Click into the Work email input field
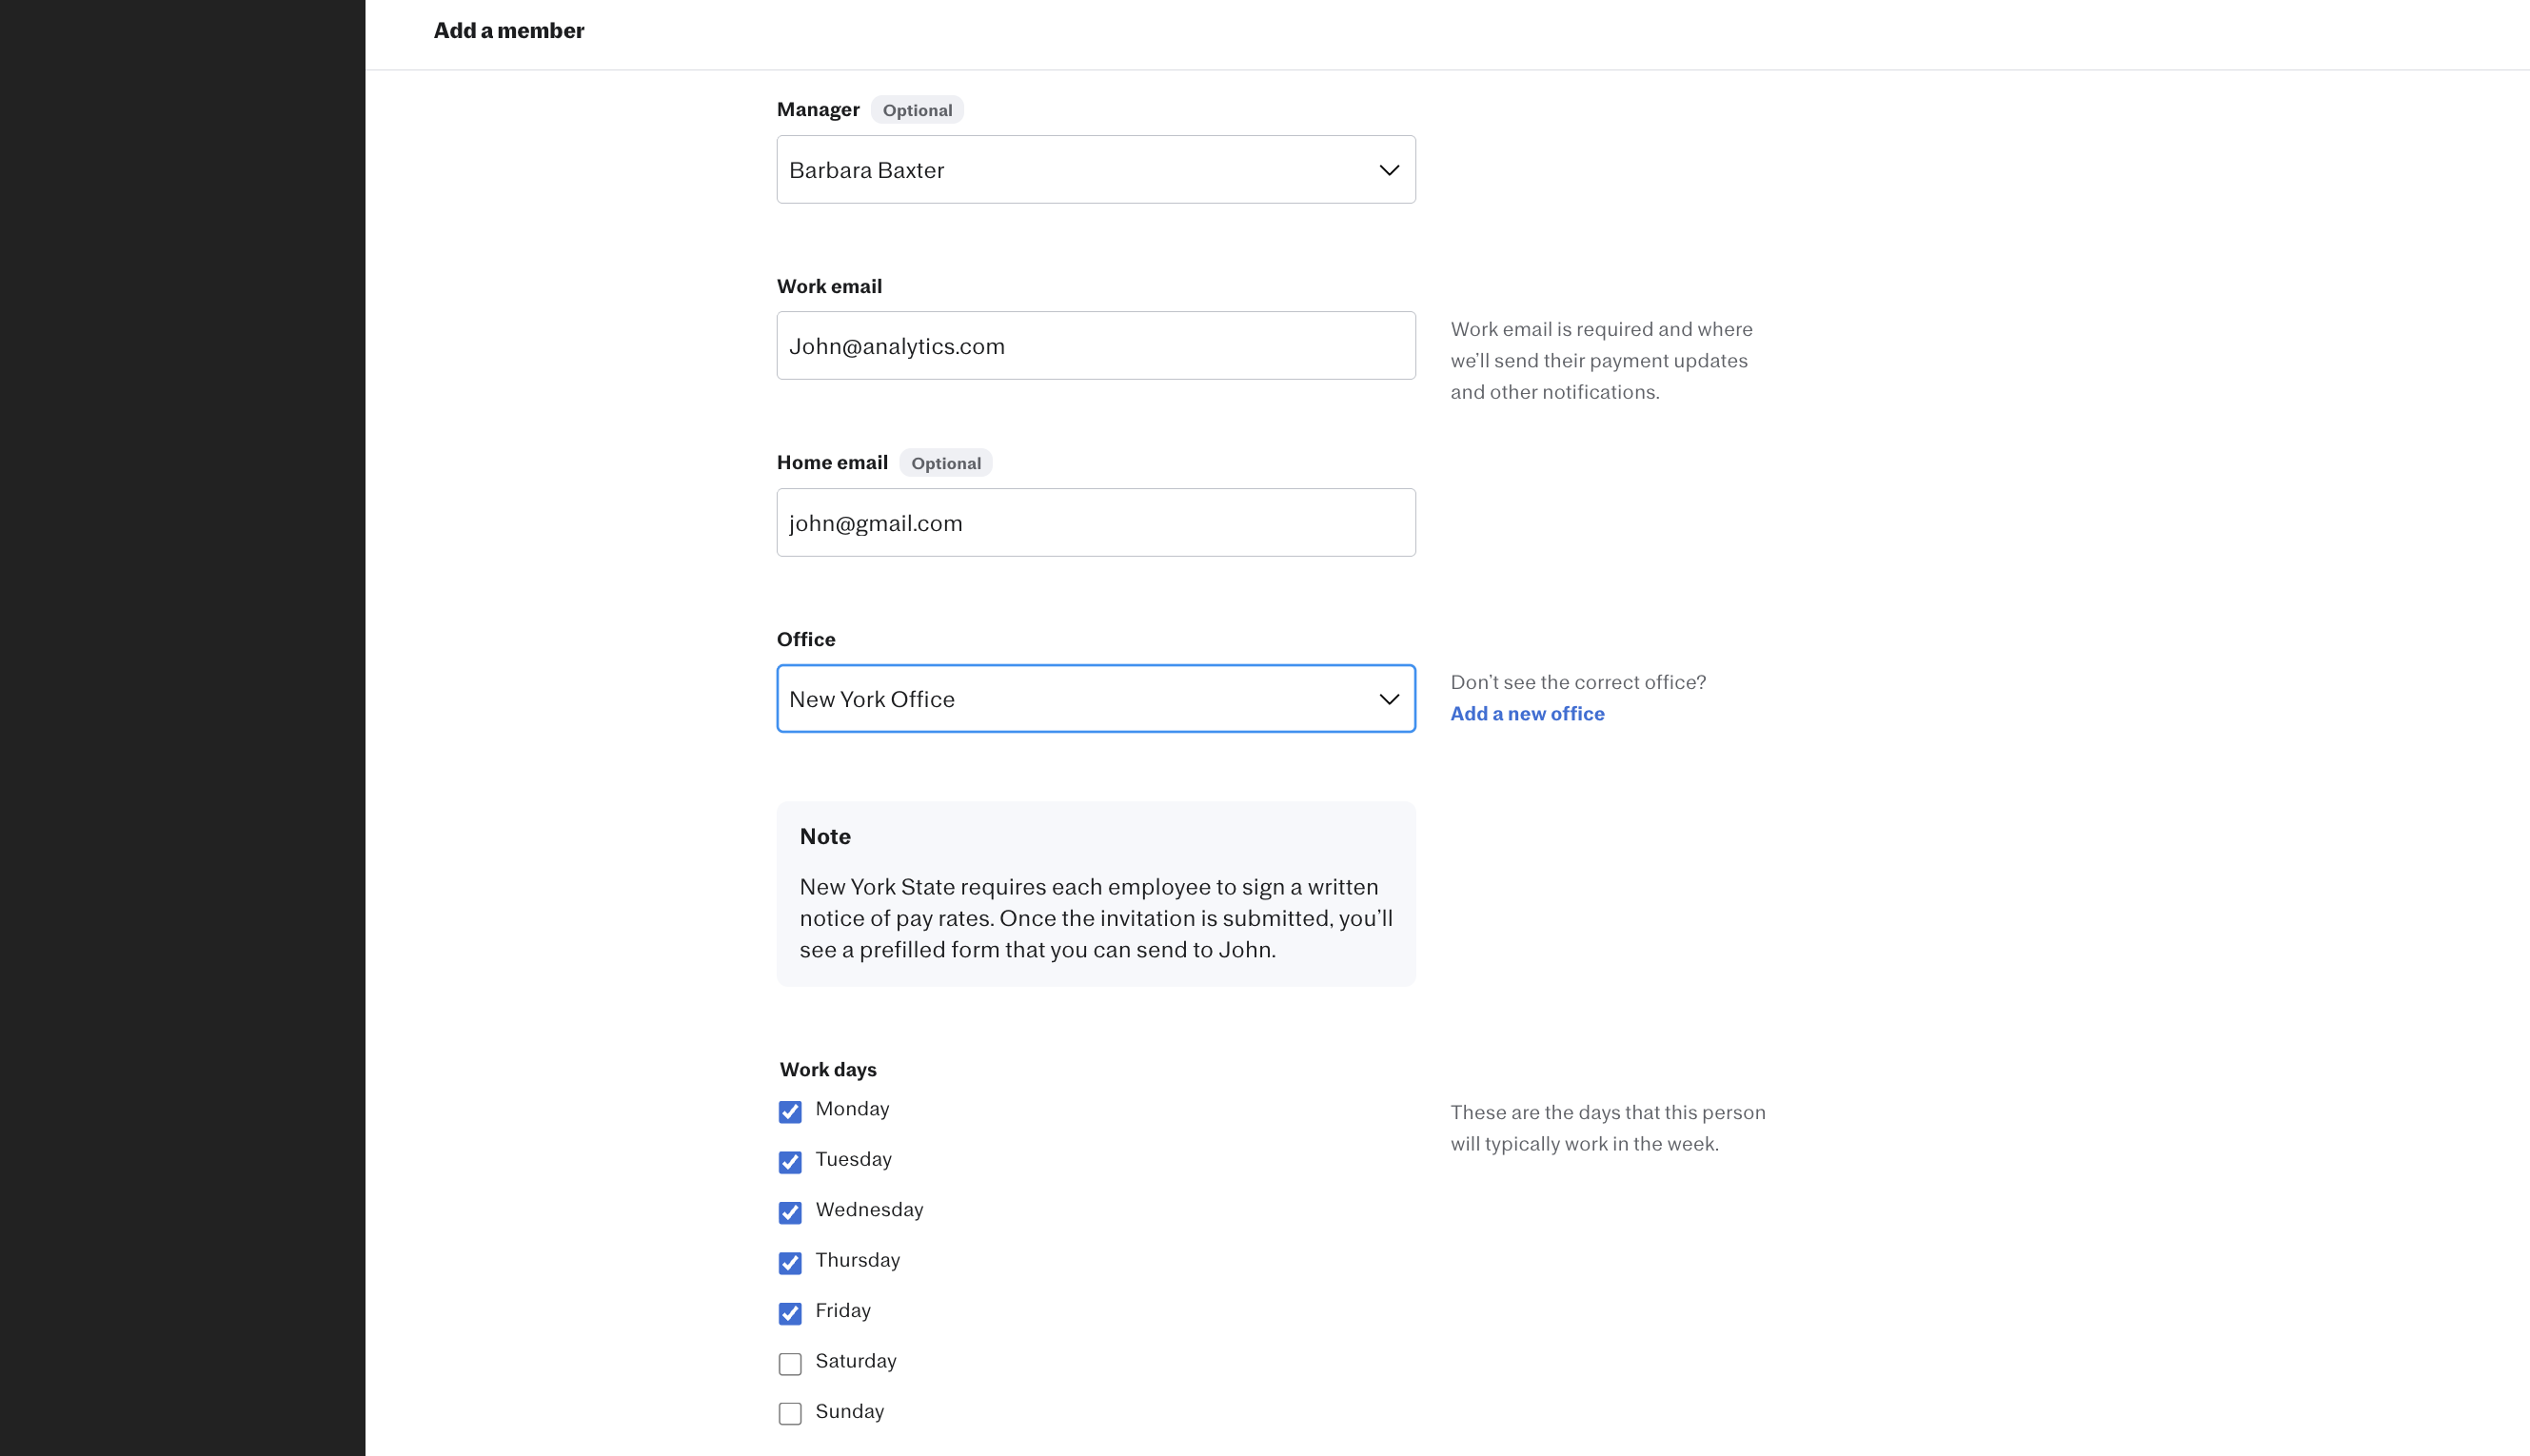Screen dimensions: 2530x1456 click(1095, 346)
